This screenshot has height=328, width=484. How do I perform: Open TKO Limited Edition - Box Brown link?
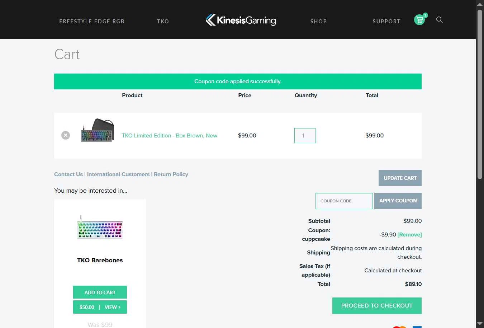pyautogui.click(x=170, y=135)
